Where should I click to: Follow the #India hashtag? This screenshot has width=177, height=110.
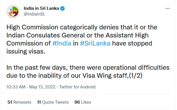[x=62, y=43]
